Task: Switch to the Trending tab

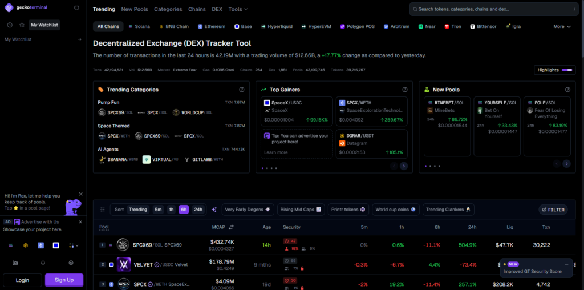Action: tap(104, 9)
